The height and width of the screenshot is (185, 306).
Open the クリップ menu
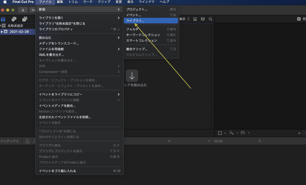[x=104, y=2]
